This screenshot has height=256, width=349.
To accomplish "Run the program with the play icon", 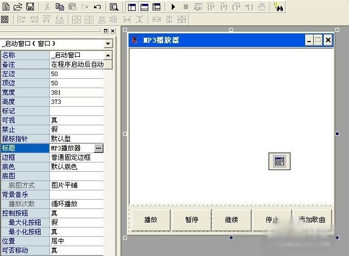I will (x=173, y=7).
